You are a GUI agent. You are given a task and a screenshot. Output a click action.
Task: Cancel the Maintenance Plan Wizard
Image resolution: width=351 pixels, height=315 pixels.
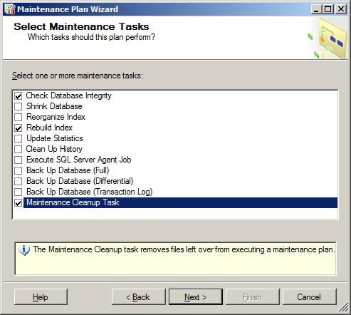pos(309,296)
